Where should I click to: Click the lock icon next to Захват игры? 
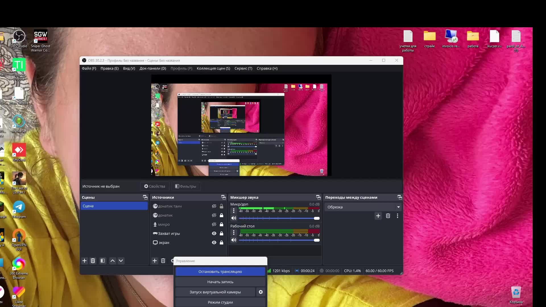(221, 233)
